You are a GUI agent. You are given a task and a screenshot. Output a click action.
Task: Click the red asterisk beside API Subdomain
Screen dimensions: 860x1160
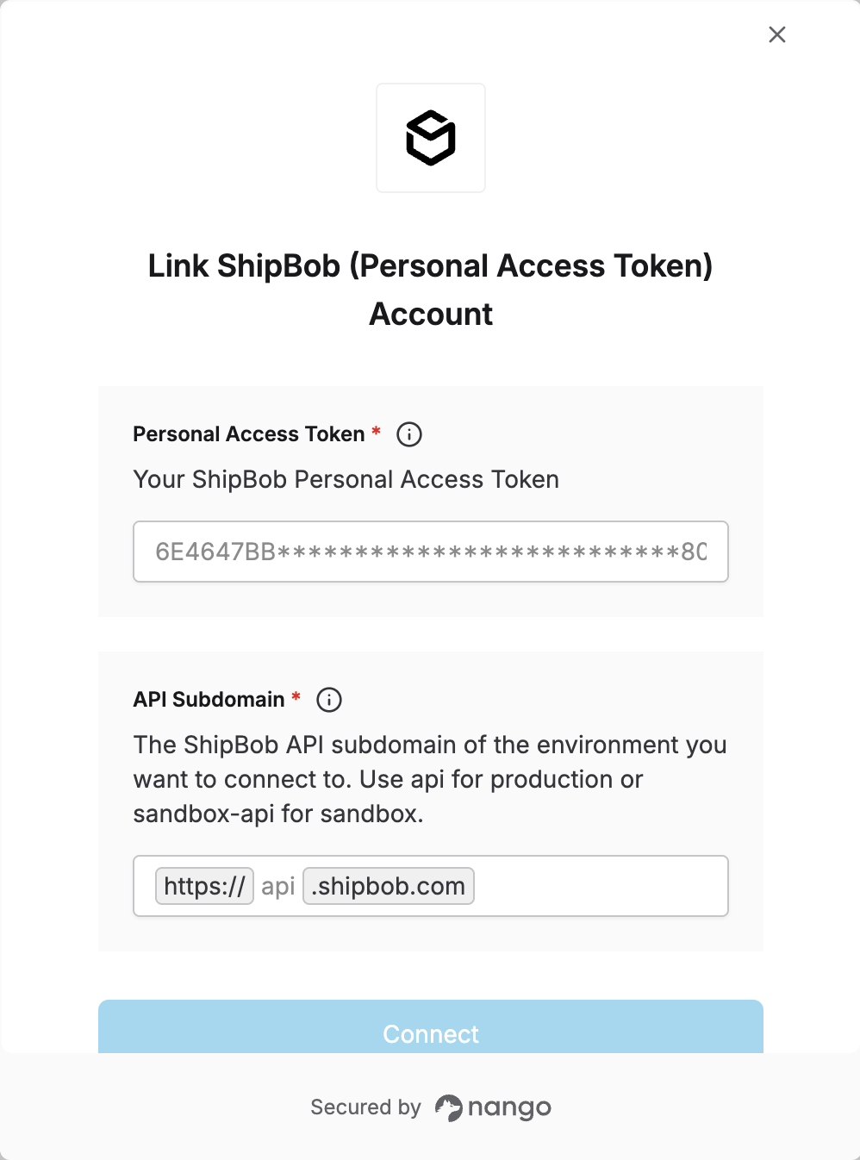[296, 696]
